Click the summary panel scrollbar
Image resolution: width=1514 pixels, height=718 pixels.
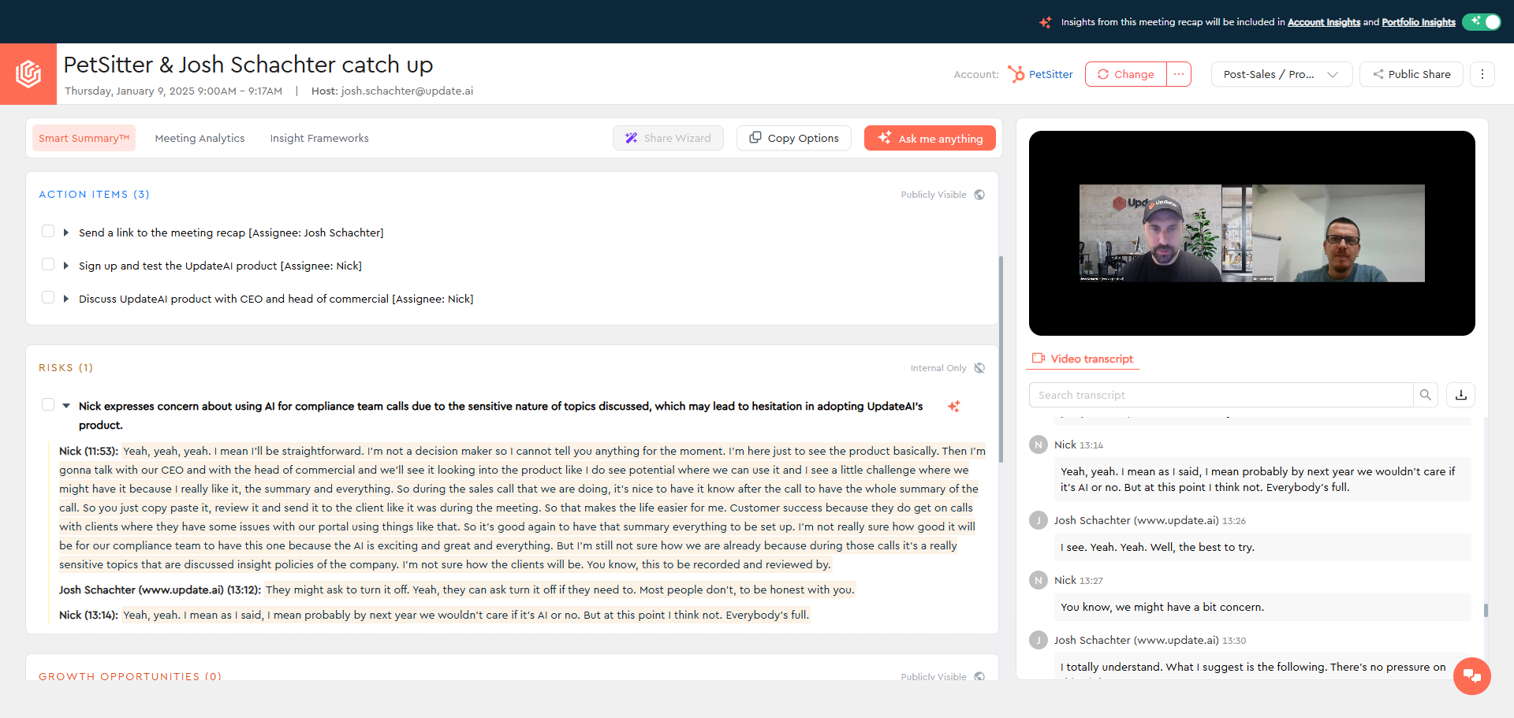[1001, 359]
